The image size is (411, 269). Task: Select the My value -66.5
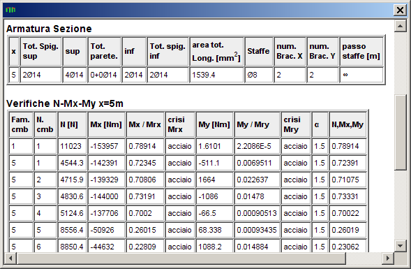[x=214, y=213]
